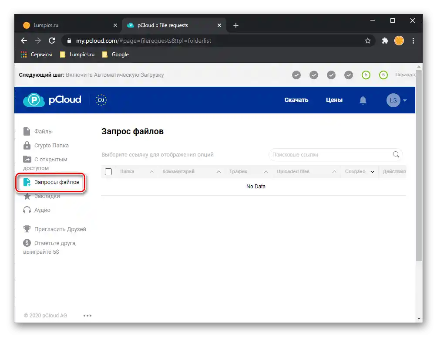
Task: Click the dollar coin icon
Action: click(27, 243)
